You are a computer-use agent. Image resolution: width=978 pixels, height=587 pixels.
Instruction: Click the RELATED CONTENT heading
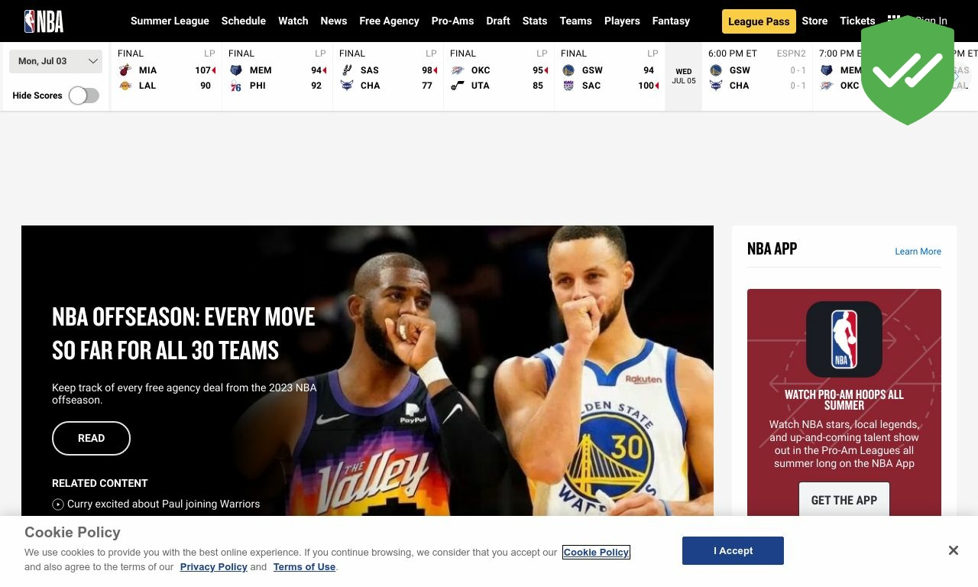[100, 483]
